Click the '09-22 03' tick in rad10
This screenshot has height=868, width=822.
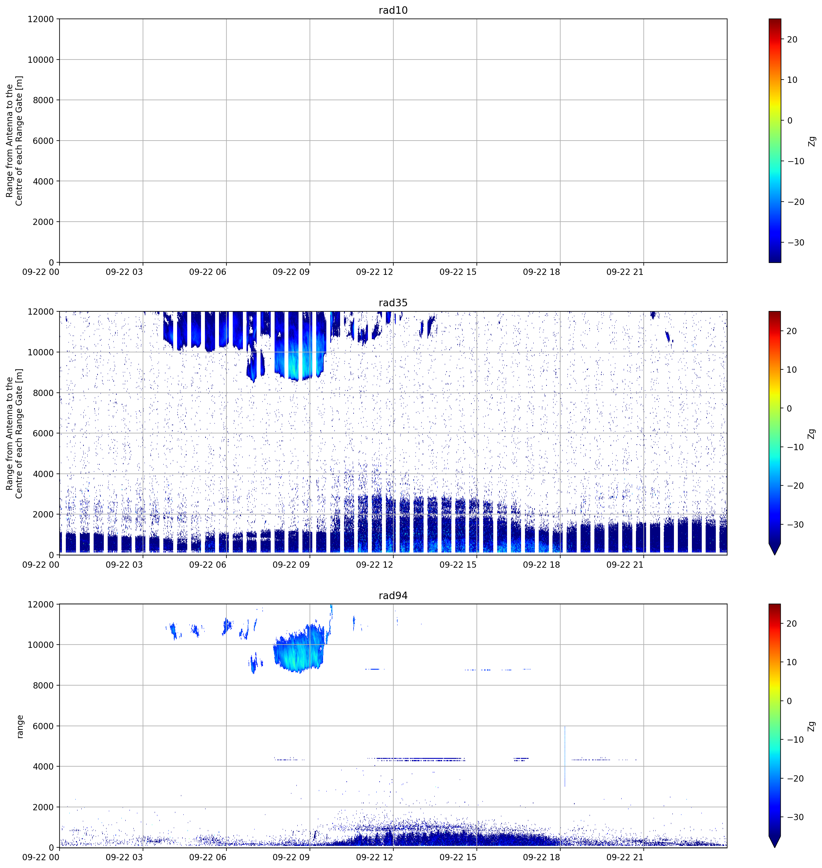click(124, 272)
